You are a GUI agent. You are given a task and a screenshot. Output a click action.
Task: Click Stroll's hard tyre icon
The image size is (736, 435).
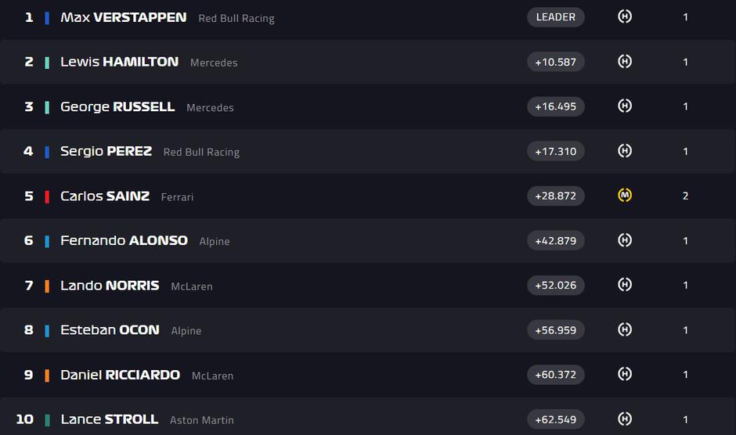[x=625, y=419]
